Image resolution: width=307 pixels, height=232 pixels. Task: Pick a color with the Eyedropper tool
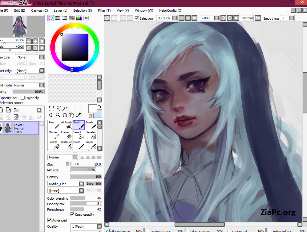(x=78, y=115)
